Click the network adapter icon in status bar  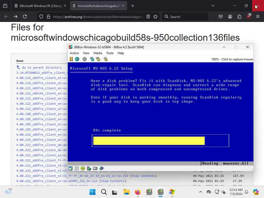coord(89,168)
